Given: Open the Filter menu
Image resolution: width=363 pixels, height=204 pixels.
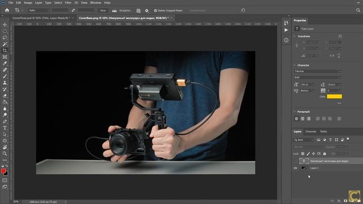Looking at the screenshot, I should tap(68, 3).
